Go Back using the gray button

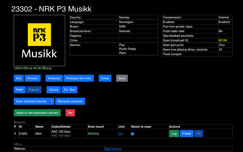pos(122,78)
